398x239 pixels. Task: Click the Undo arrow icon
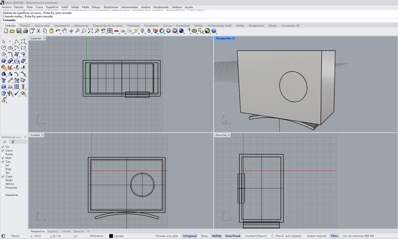tap(58, 31)
